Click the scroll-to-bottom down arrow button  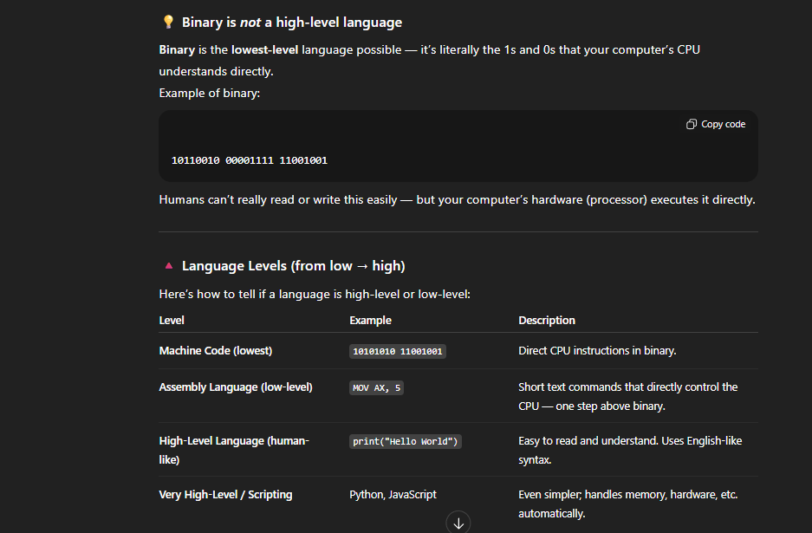click(x=458, y=523)
